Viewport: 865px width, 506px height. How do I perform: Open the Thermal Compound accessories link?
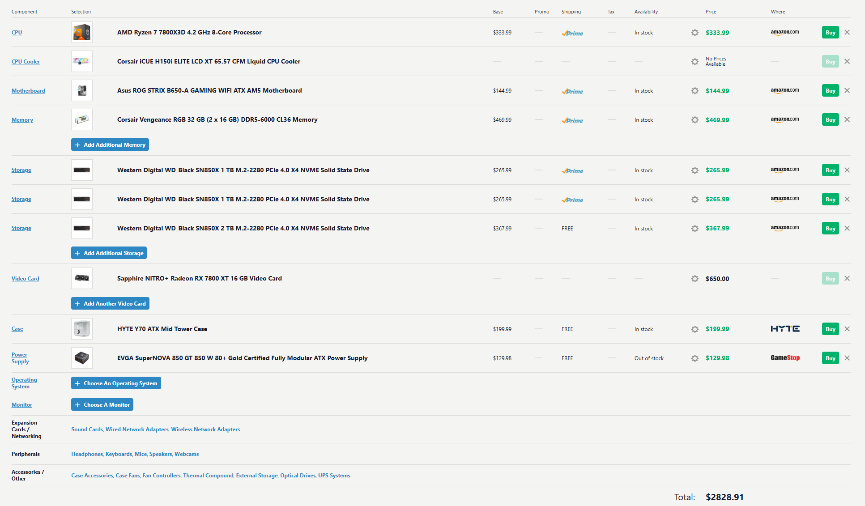tap(208, 476)
